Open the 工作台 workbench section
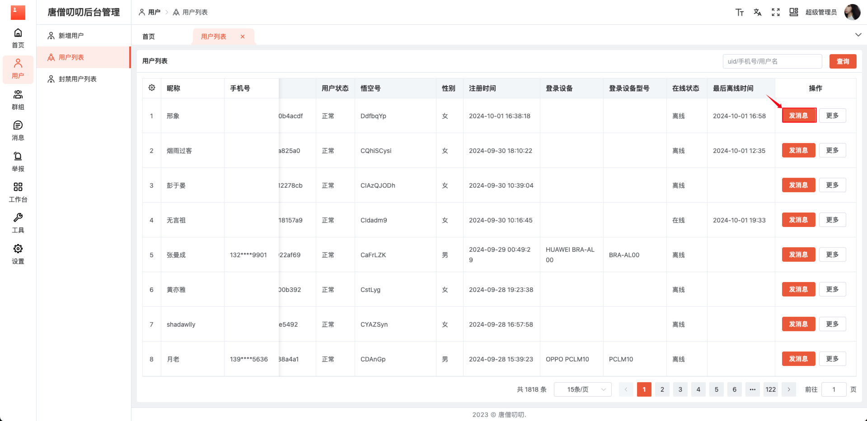The height and width of the screenshot is (421, 867). tap(18, 192)
